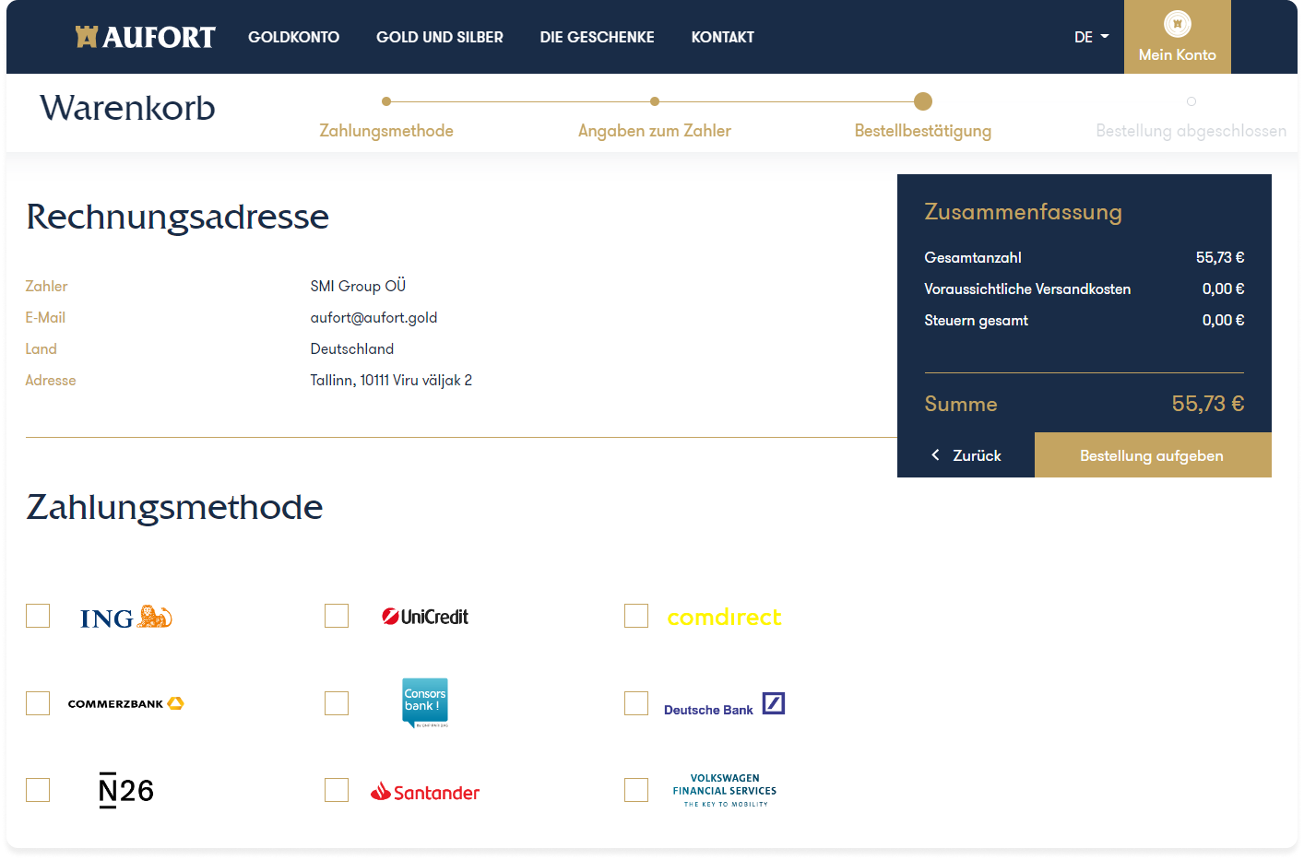Image resolution: width=1304 pixels, height=860 pixels.
Task: Click the UniCredit logo
Action: coord(425,617)
